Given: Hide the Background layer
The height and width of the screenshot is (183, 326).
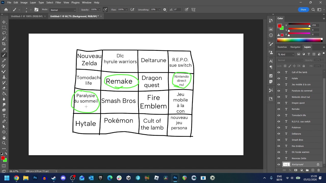Looking at the screenshot, I should (279, 164).
